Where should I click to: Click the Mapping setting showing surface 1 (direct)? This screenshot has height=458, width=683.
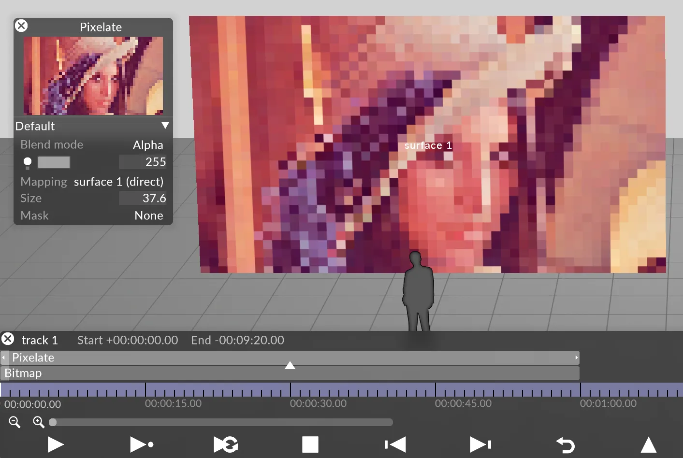118,182
